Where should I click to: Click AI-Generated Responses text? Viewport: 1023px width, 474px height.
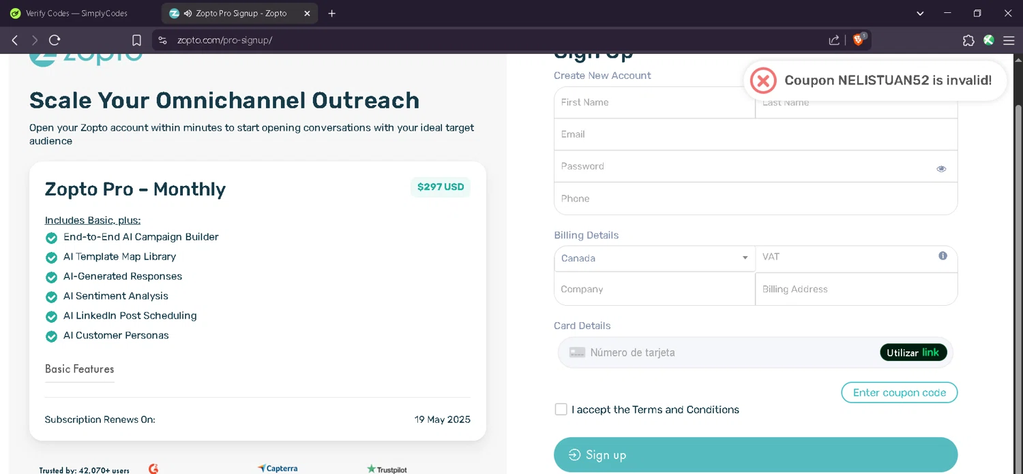[x=123, y=276]
